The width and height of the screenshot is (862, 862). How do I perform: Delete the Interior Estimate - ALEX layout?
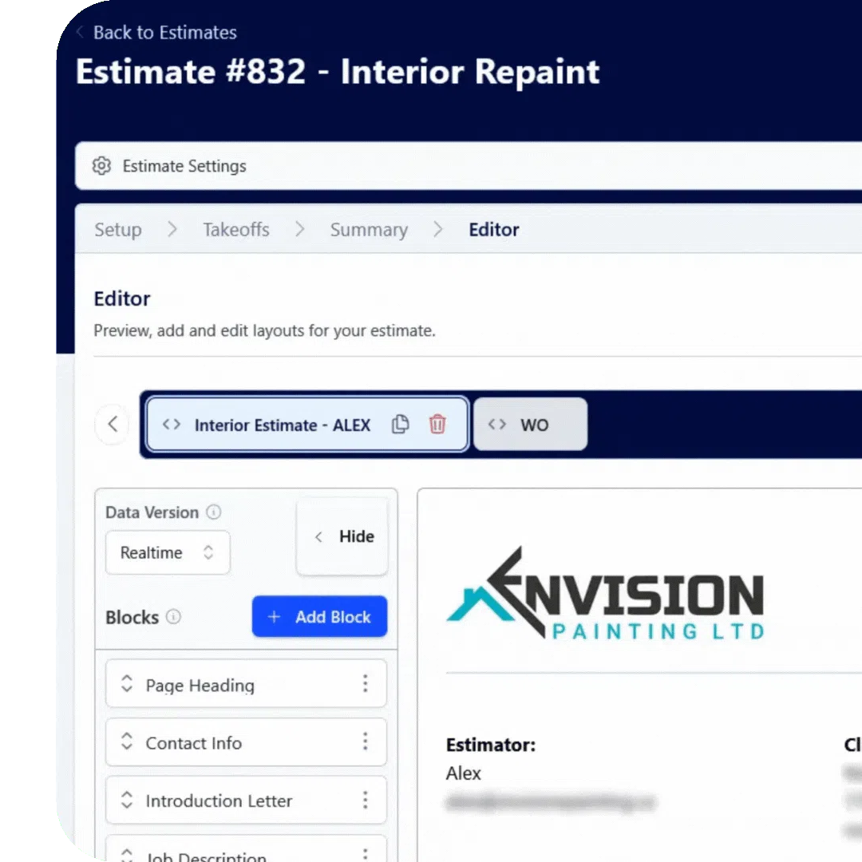click(437, 424)
